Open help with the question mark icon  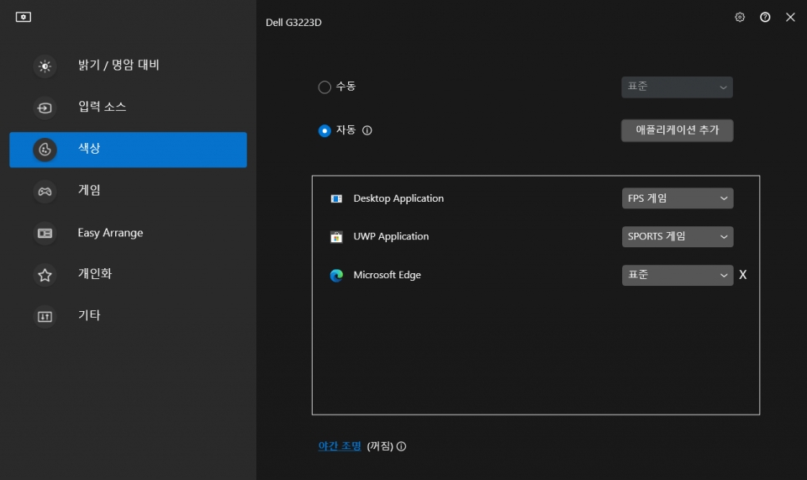tap(765, 17)
